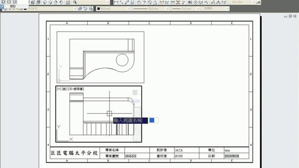299x168 pixels.
Task: Select the Aligned dimension tool
Action: [121, 2]
